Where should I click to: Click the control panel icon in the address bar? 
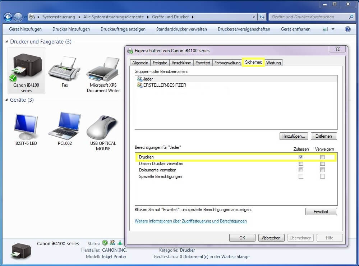point(32,17)
